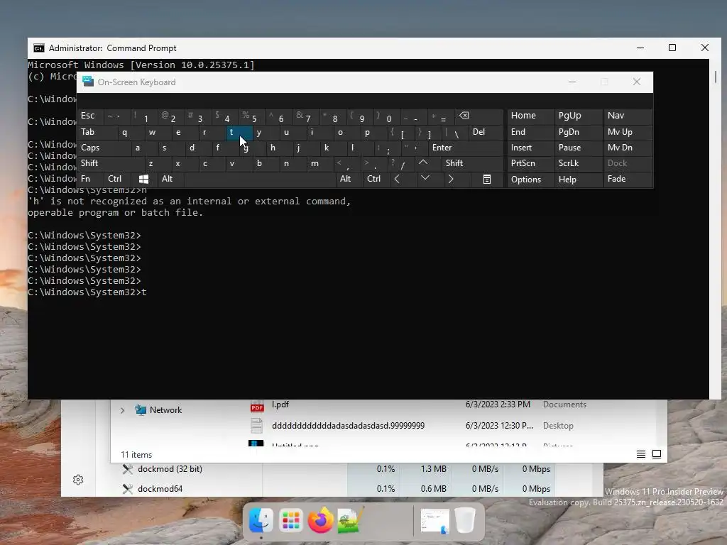This screenshot has width=727, height=545.
Task: Click the Nav key
Action: 628,116
